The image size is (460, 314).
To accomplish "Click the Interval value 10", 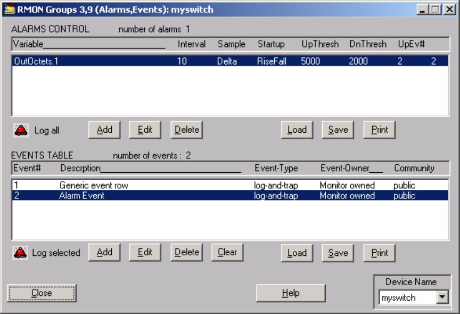I will click(x=182, y=61).
